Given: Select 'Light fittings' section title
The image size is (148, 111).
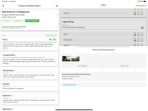Looking at the screenshot, I should (68, 22).
